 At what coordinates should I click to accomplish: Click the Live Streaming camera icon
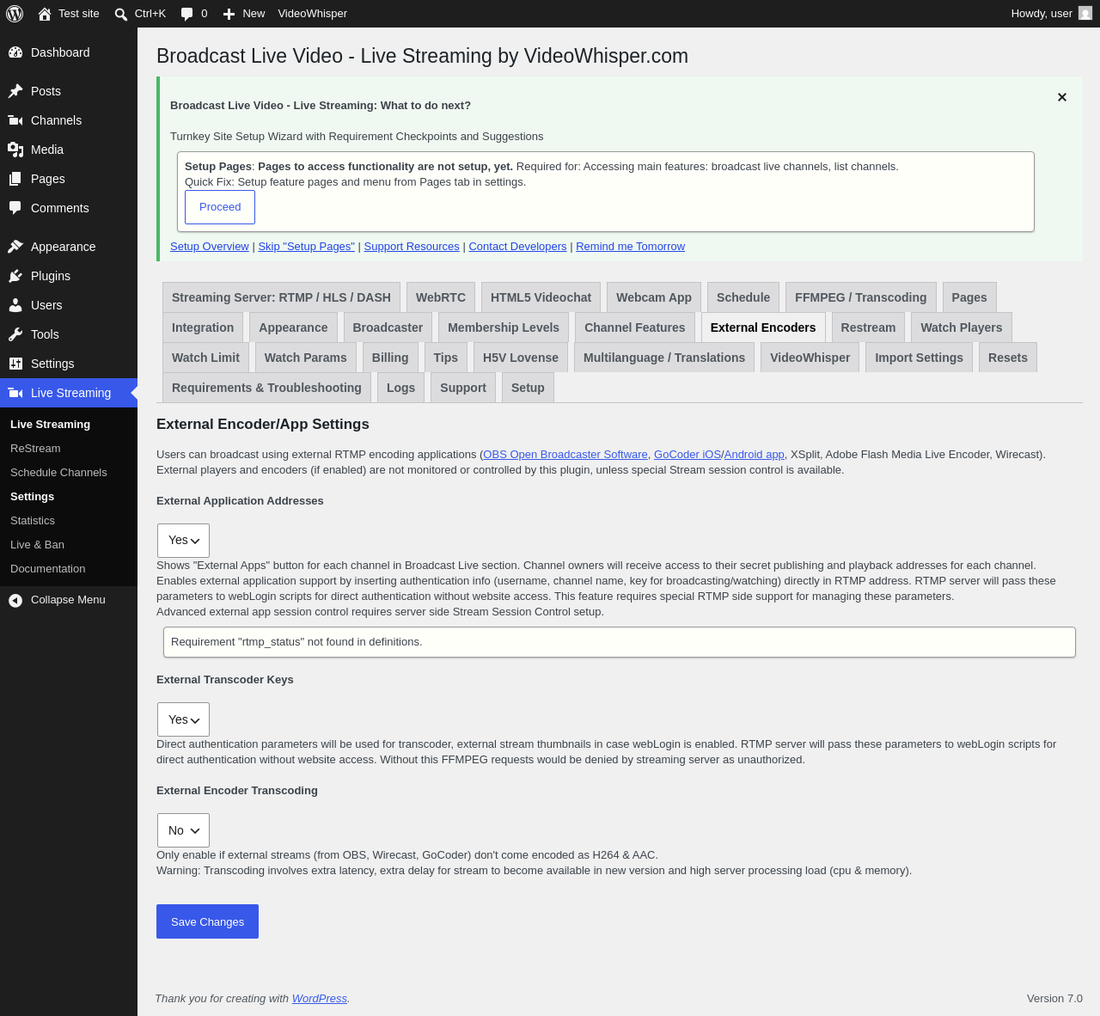(x=15, y=393)
